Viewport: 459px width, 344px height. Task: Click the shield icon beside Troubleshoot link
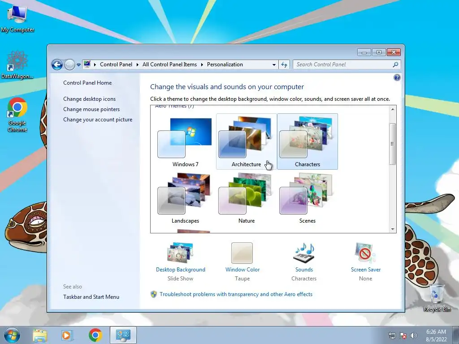(x=154, y=294)
